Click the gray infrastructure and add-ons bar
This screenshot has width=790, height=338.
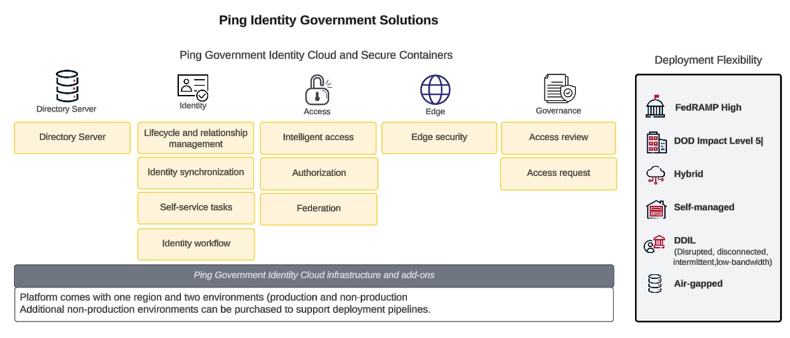point(314,275)
